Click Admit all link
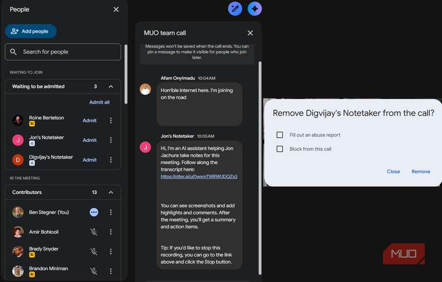 pyautogui.click(x=99, y=102)
